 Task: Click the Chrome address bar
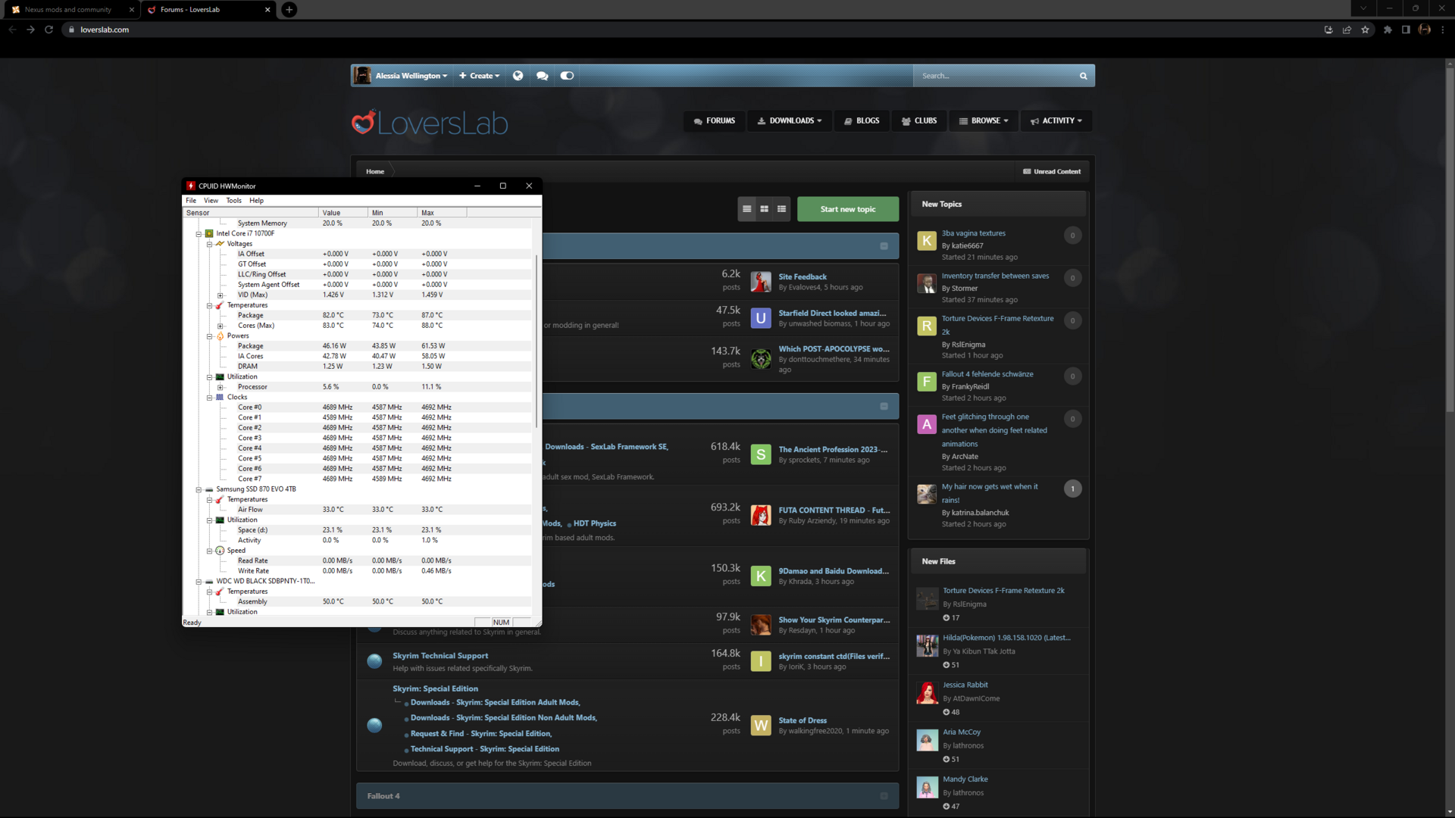coord(690,30)
